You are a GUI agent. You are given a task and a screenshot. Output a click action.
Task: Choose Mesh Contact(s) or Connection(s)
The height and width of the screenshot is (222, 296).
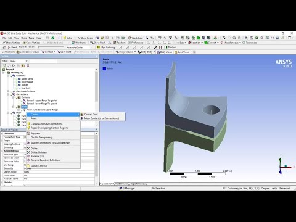(102, 118)
